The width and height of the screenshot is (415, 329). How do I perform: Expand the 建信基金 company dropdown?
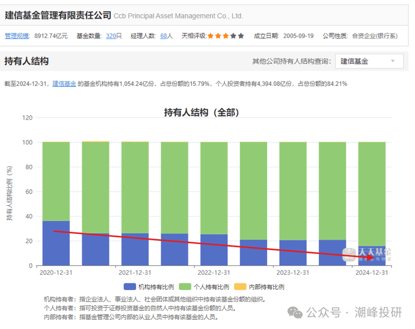coord(369,61)
